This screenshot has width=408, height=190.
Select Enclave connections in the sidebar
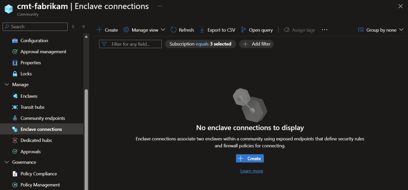click(x=42, y=129)
